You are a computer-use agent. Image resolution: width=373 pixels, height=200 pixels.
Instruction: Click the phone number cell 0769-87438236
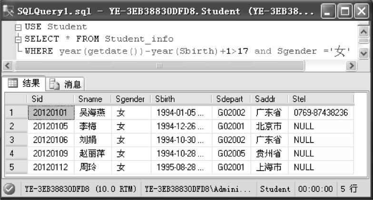click(321, 113)
